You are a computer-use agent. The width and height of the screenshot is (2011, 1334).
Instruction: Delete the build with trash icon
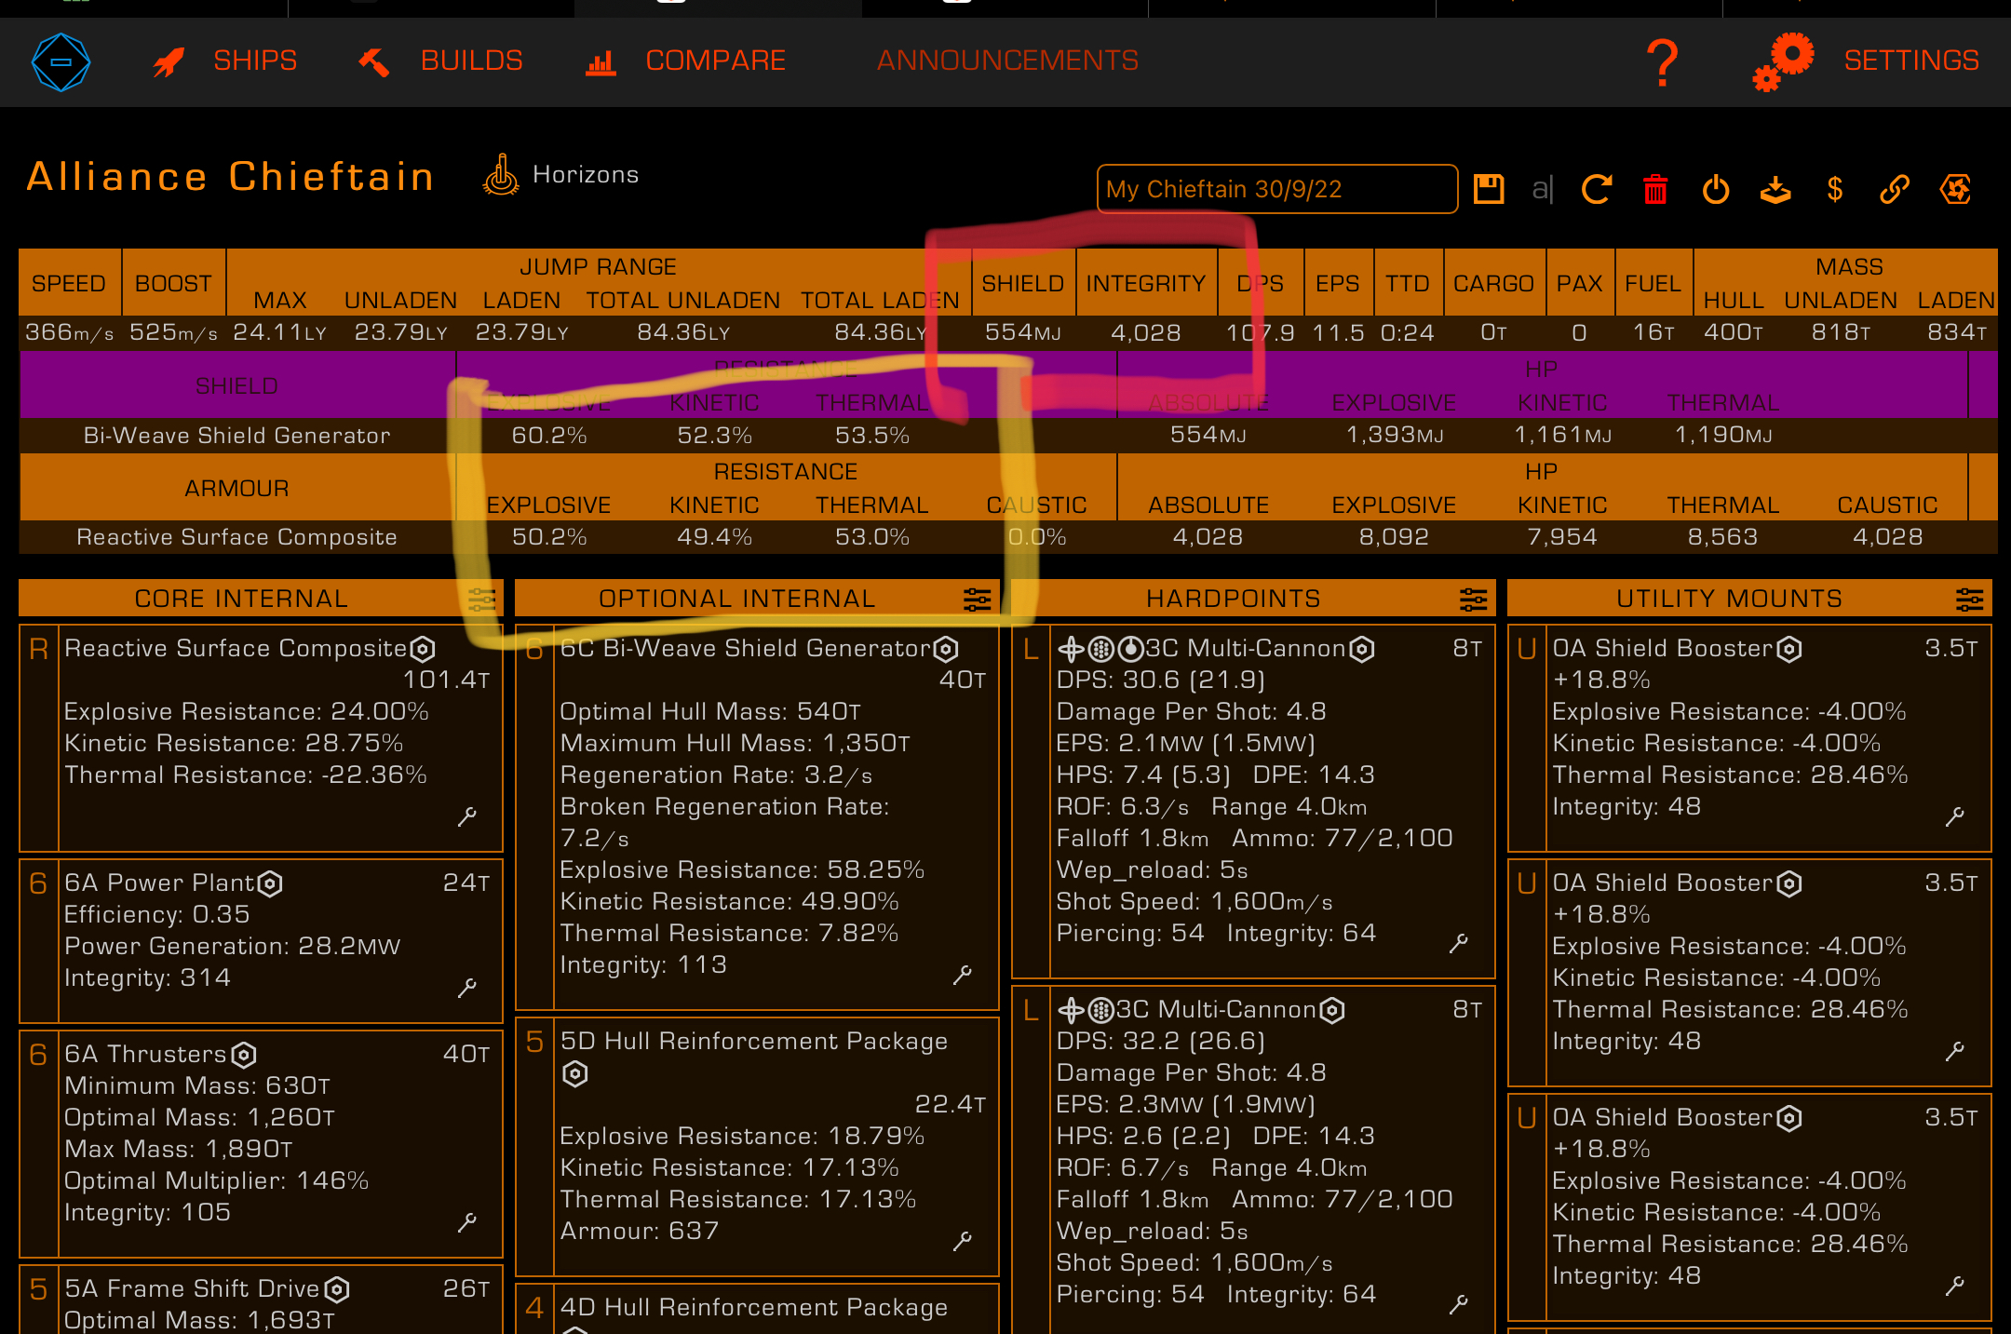click(1655, 189)
